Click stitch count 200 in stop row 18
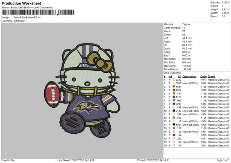The image size is (231, 163). [179, 138]
